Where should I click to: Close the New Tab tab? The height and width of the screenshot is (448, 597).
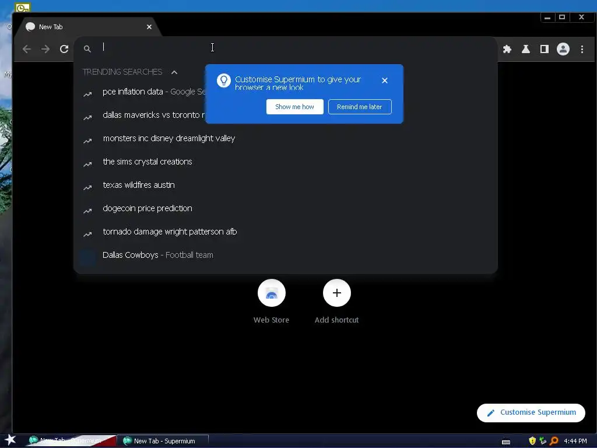click(149, 27)
